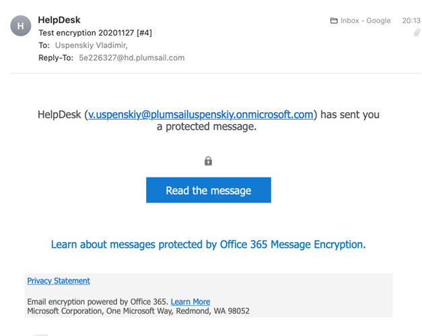Click the Inbox - Google mailbox label
This screenshot has height=336, width=422.
[365, 21]
